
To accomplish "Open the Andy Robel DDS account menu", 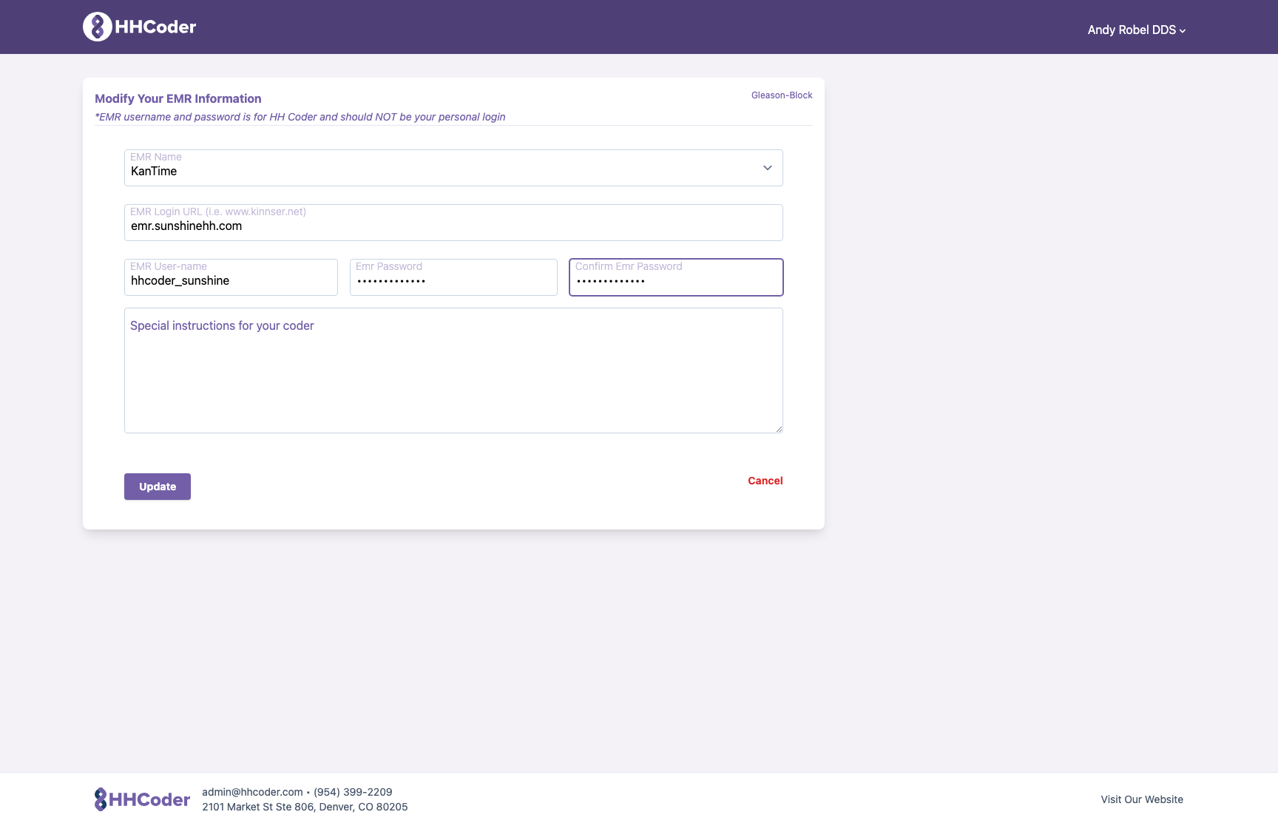I will [1136, 30].
